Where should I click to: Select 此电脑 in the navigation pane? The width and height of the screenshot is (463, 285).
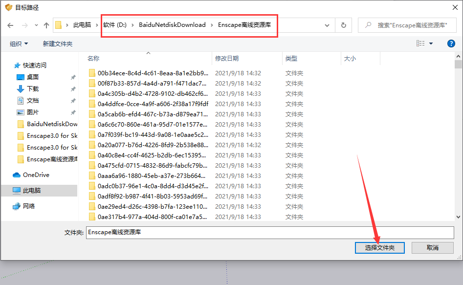pyautogui.click(x=32, y=191)
